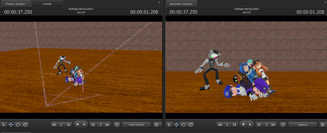Viewport: 327px width, 133px height.
Task: Play the shot in Primary Viewport
Action: coord(84,125)
